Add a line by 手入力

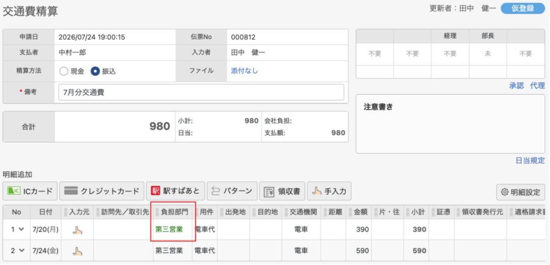click(329, 191)
